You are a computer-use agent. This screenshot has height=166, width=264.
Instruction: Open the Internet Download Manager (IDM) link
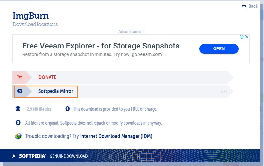[116, 136]
